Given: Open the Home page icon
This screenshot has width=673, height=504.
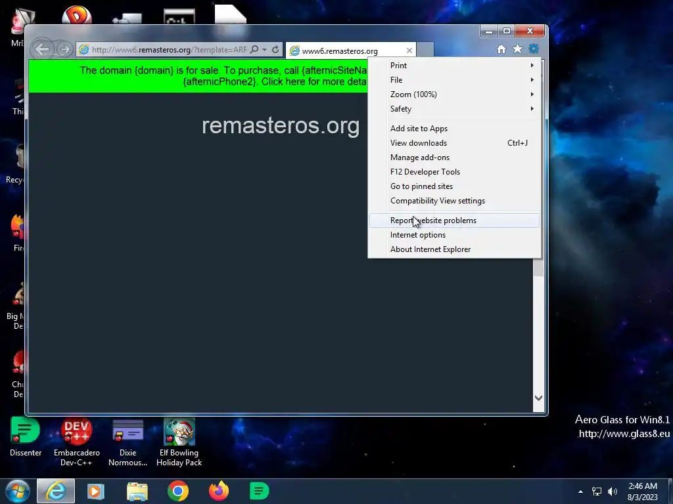Looking at the screenshot, I should coord(501,49).
